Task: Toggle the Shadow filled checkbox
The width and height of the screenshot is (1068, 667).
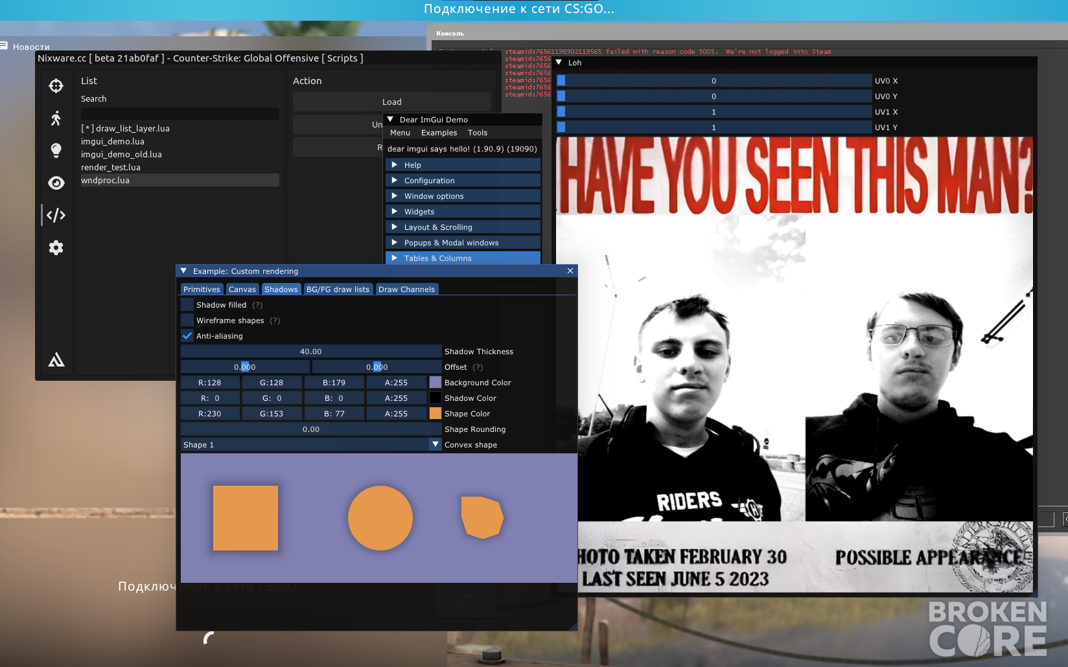Action: tap(187, 305)
